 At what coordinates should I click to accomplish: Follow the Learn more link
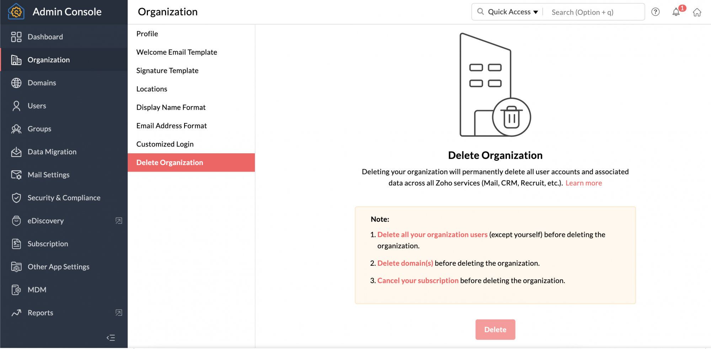584,183
